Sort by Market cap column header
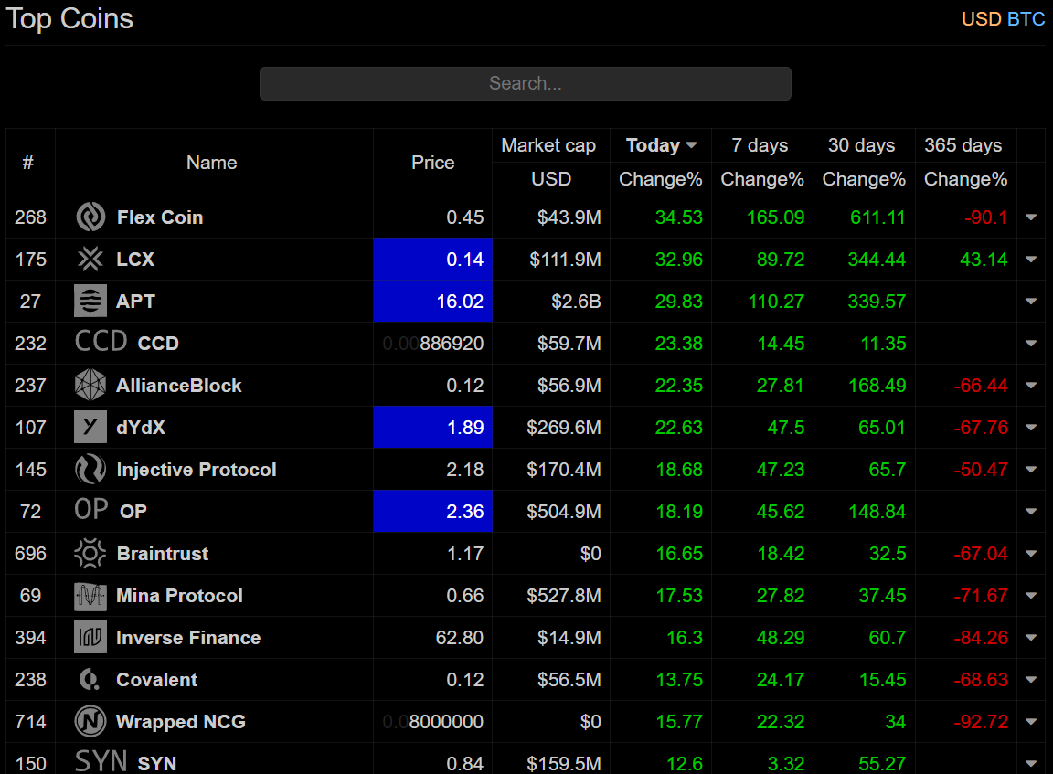Screen dimensions: 1053x774 click(550, 145)
